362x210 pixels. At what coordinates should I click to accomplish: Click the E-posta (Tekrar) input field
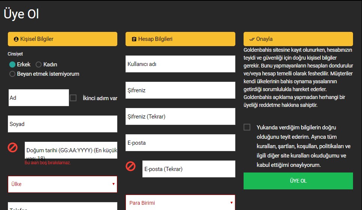pos(188,169)
